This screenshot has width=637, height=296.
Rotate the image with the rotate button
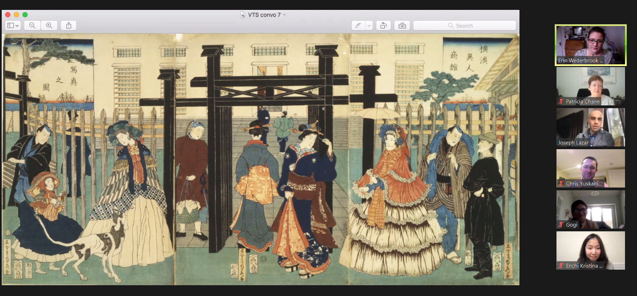click(x=383, y=25)
